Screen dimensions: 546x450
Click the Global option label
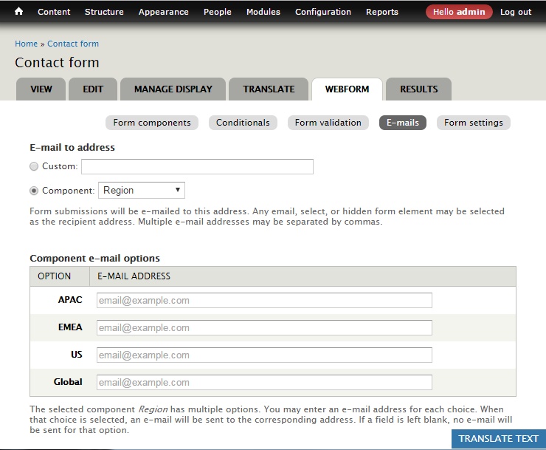68,382
